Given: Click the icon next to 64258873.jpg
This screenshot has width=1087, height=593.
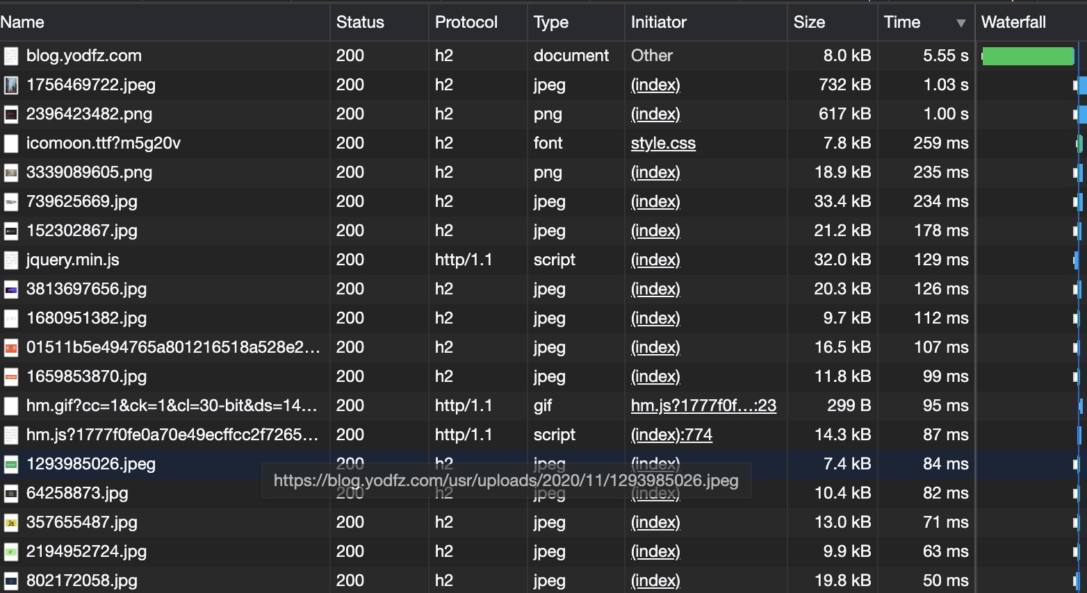Looking at the screenshot, I should coord(11,494).
